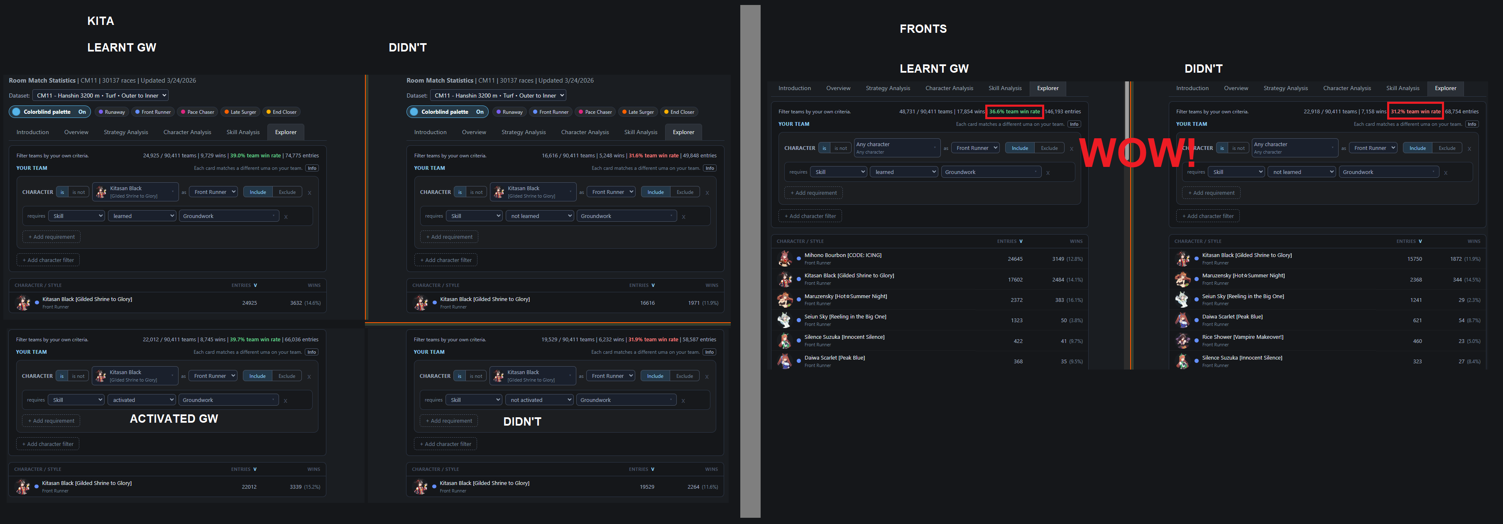1503x524 pixels.
Task: Click Seiun Sky icon in 1323-entries row
Action: (785, 320)
